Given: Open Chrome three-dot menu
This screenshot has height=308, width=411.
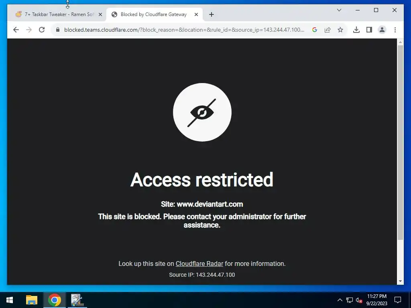Looking at the screenshot, I should click(x=395, y=30).
